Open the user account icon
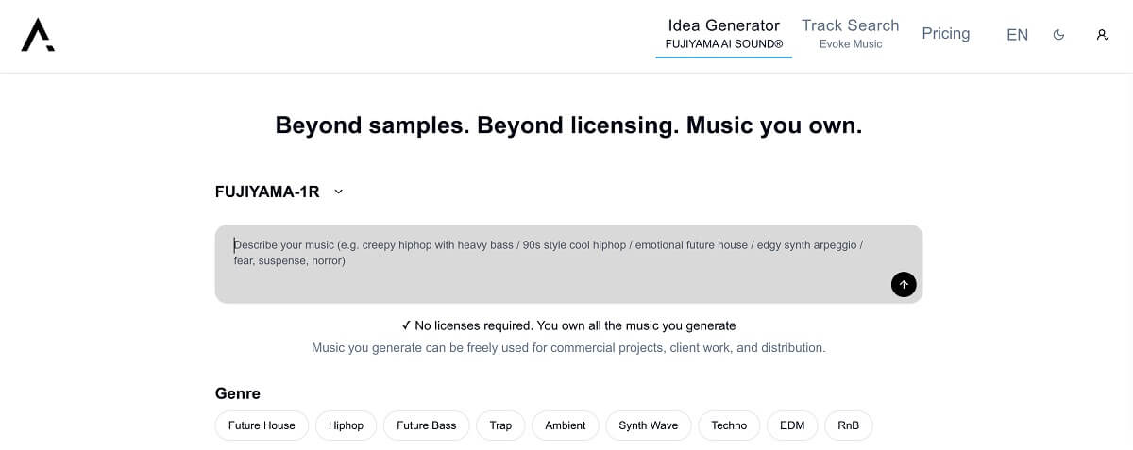This screenshot has height=450, width=1133. click(1102, 35)
